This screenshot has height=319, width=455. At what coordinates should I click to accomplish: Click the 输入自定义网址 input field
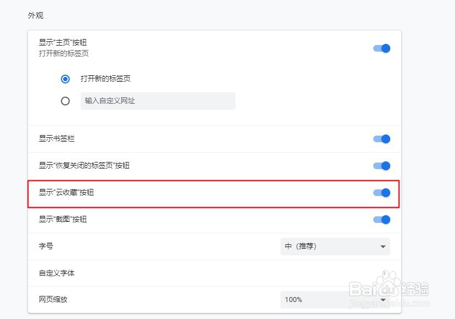click(158, 101)
